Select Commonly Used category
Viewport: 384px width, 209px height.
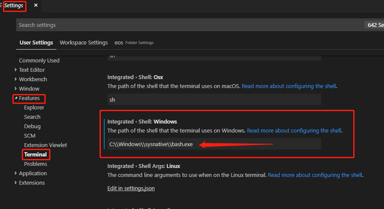(39, 61)
